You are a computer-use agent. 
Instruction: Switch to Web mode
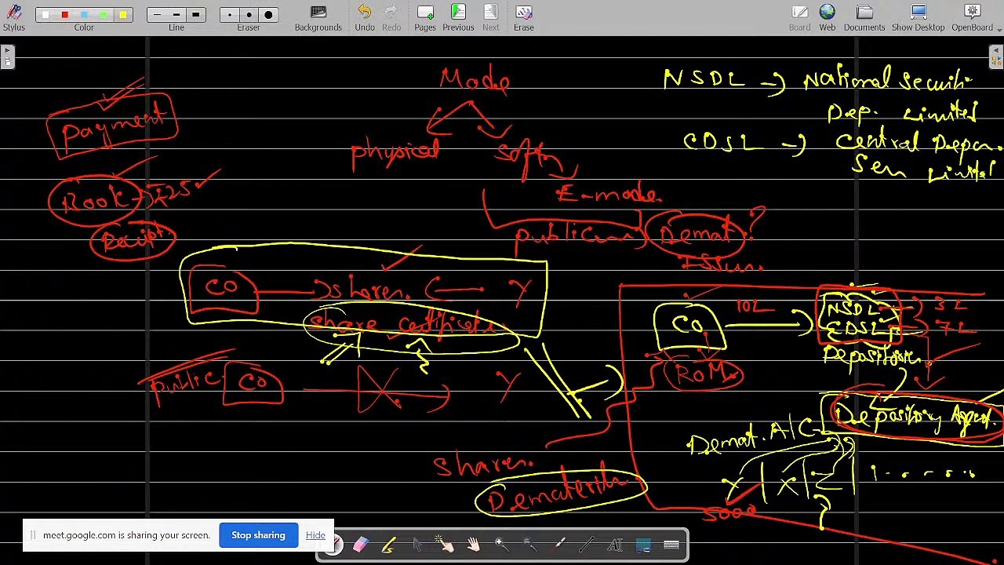pos(828,18)
